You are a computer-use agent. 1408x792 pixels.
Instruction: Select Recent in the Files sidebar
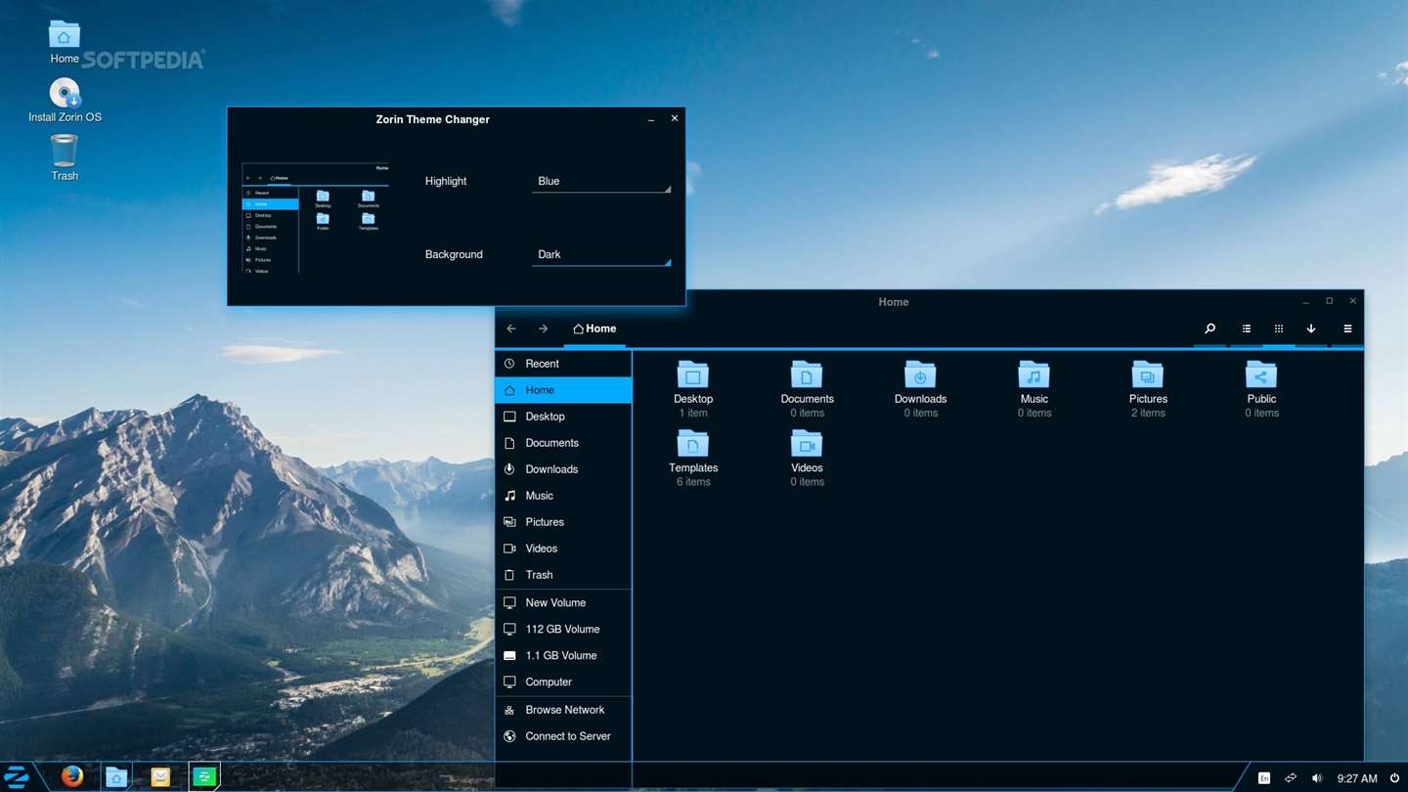coord(563,364)
